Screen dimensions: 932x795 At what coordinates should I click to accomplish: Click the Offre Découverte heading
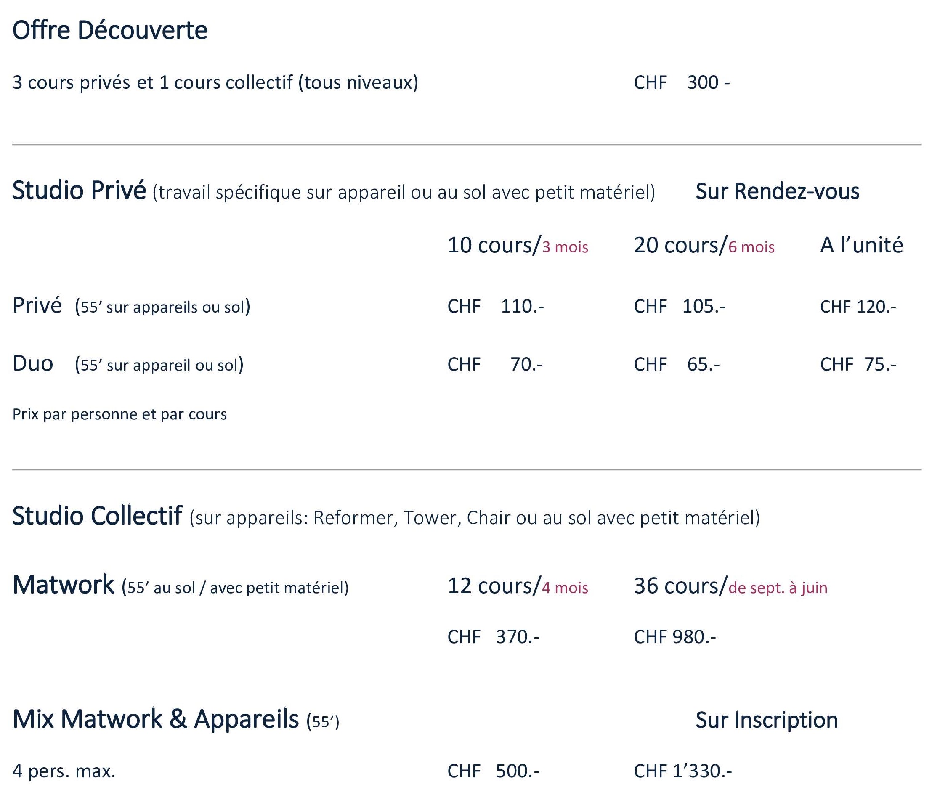coord(110,31)
